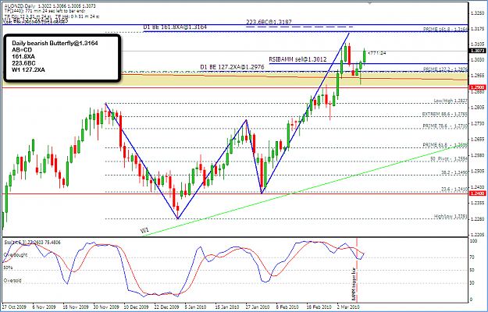Click the 1.3250 price axis value
488x312 pixels.
point(477,13)
